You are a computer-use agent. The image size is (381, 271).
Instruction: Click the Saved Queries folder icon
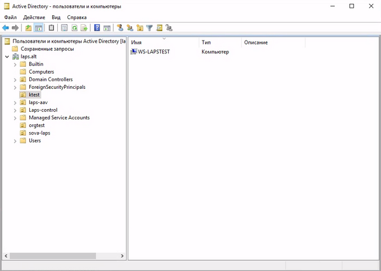point(15,49)
